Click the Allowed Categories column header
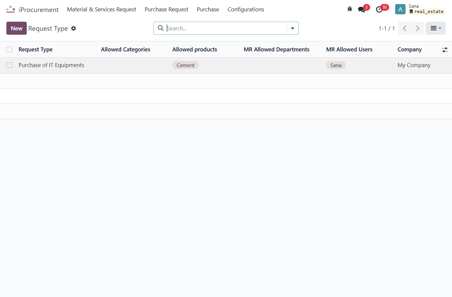This screenshot has width=452, height=297. [125, 49]
